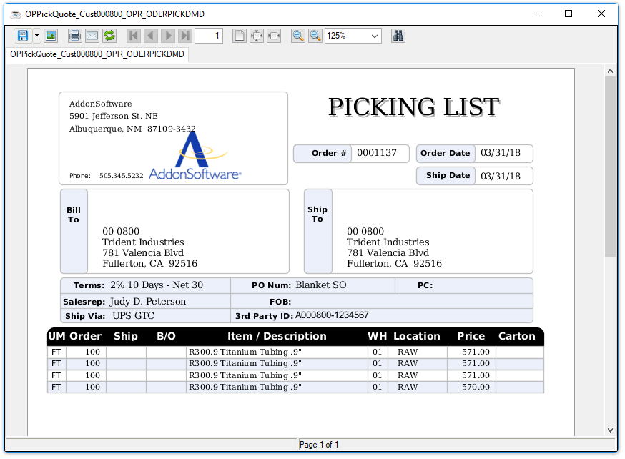Screen dimensions: 625x459
Task: Click the vertical scrollbar down arrow
Action: (610, 430)
